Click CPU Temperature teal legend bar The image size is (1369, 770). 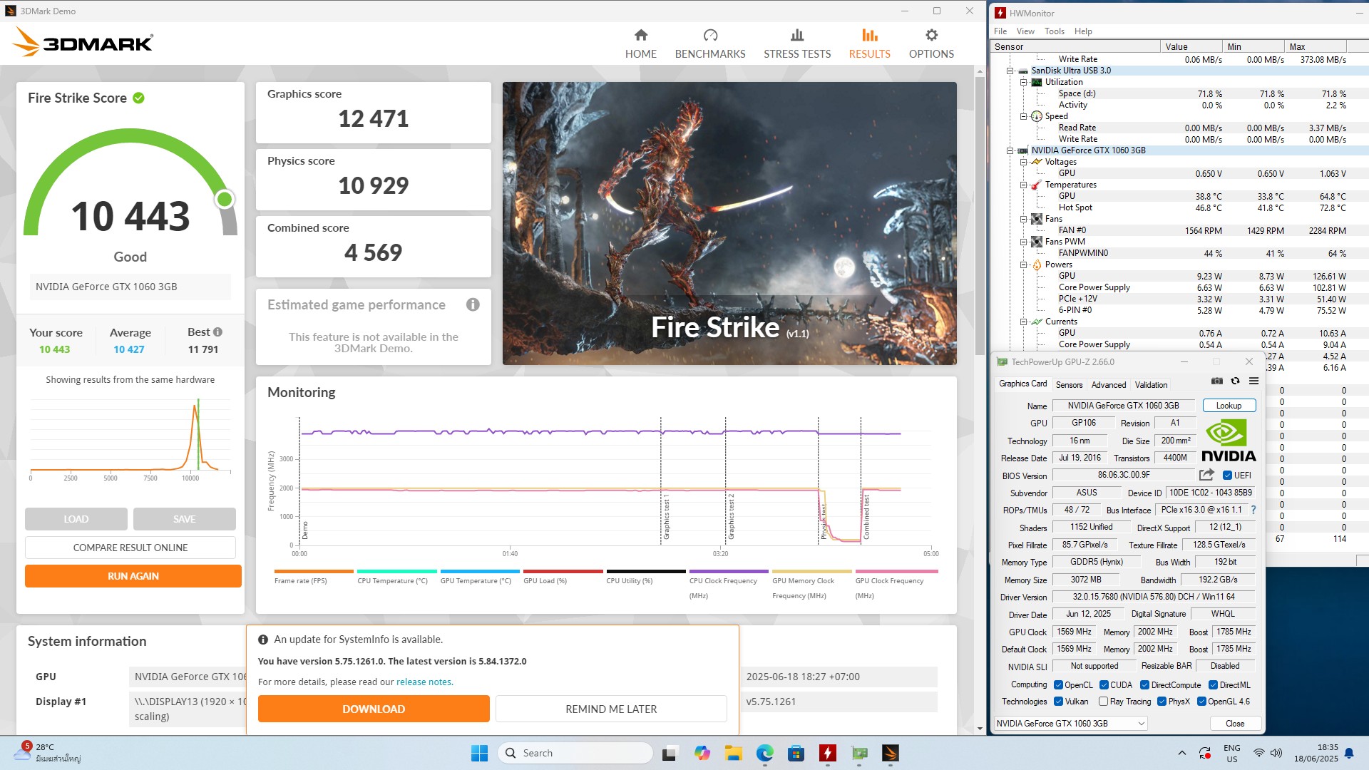[x=397, y=571]
